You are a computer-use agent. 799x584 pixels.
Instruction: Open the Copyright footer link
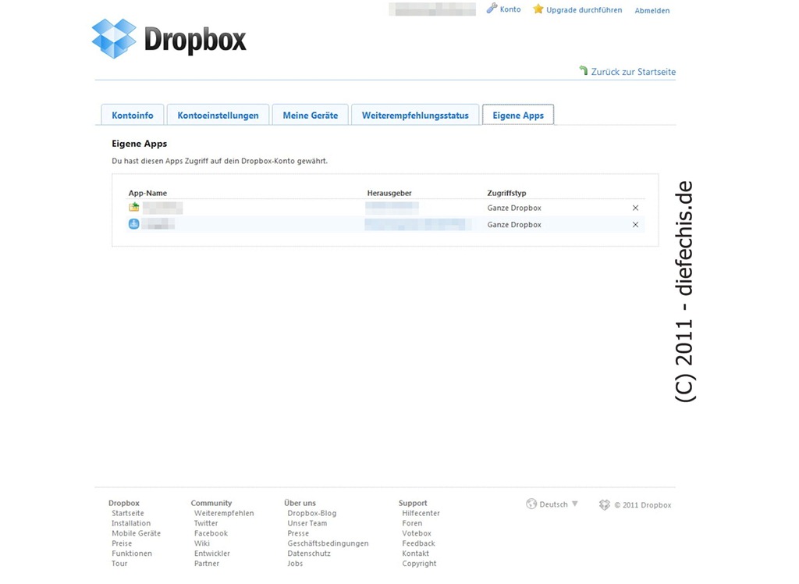coord(419,564)
